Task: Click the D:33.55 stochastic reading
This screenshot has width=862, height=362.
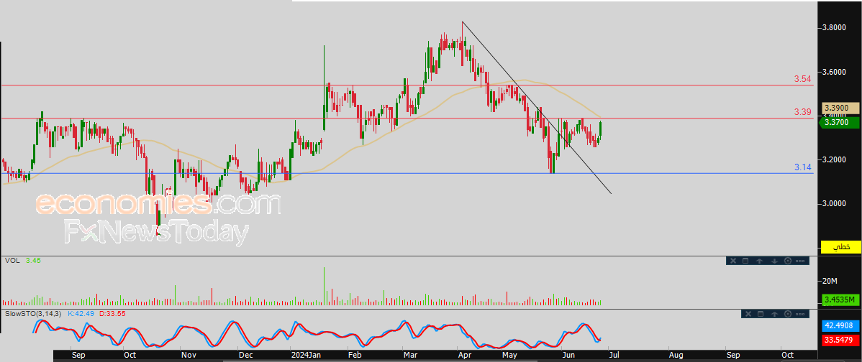Action: pyautogui.click(x=113, y=313)
